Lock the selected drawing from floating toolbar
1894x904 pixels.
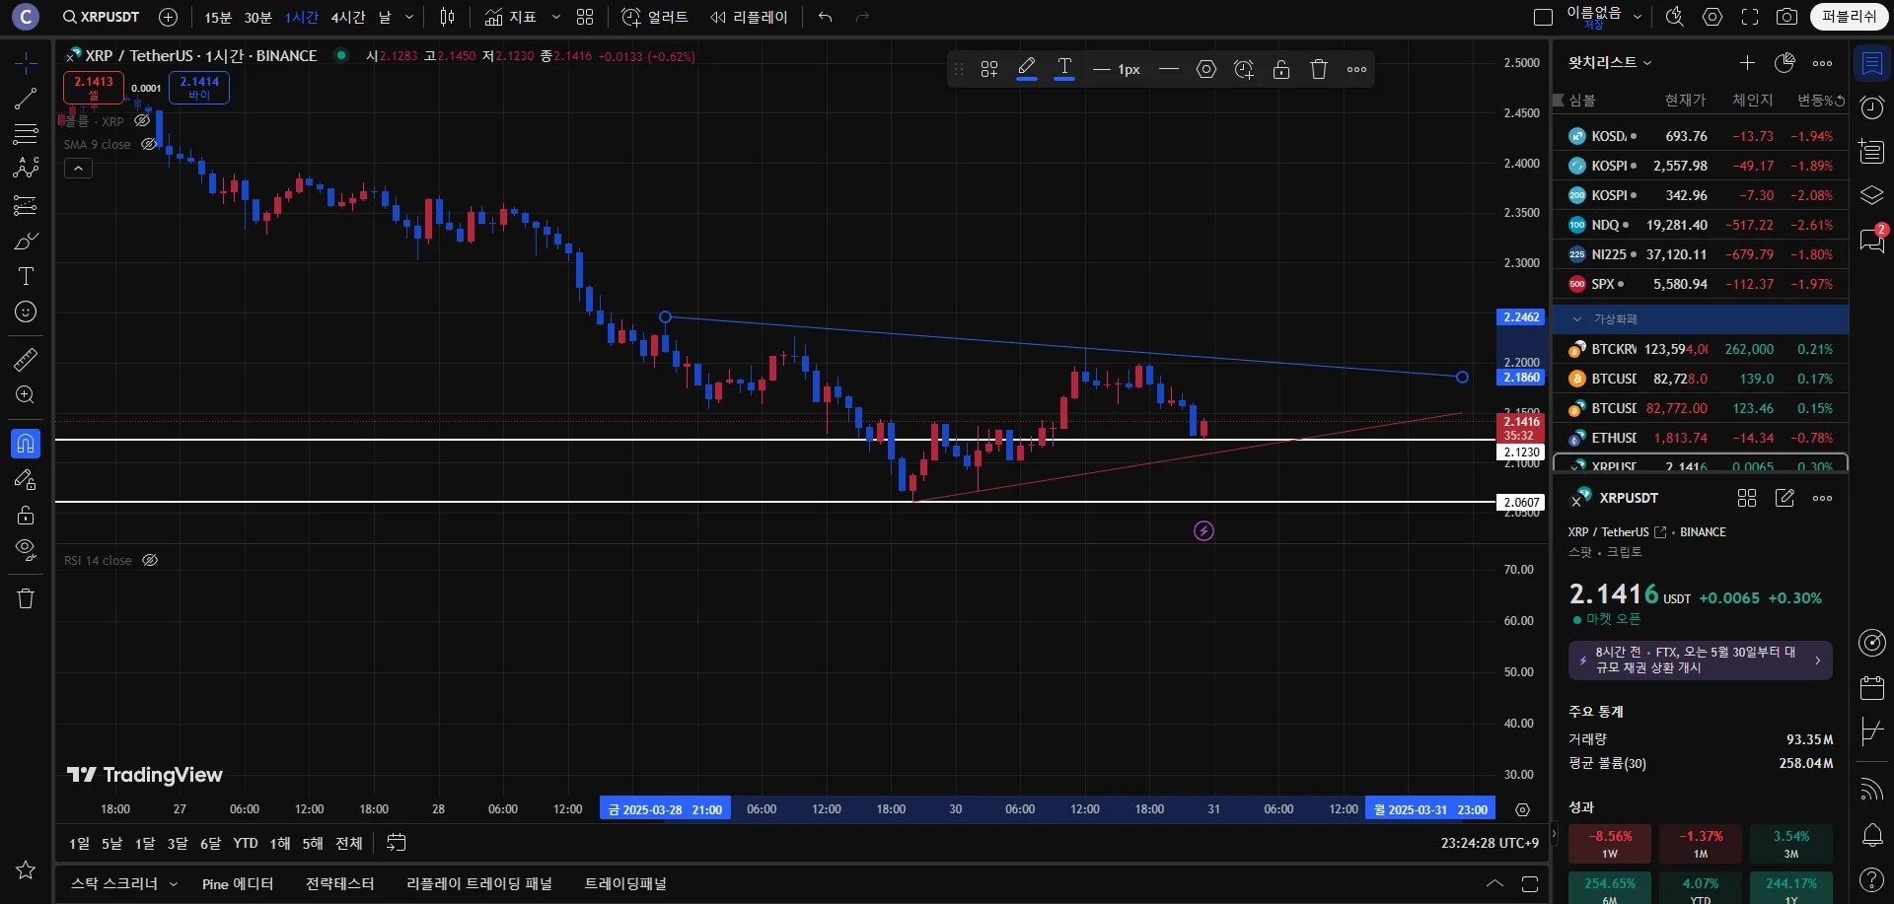point(1281,69)
